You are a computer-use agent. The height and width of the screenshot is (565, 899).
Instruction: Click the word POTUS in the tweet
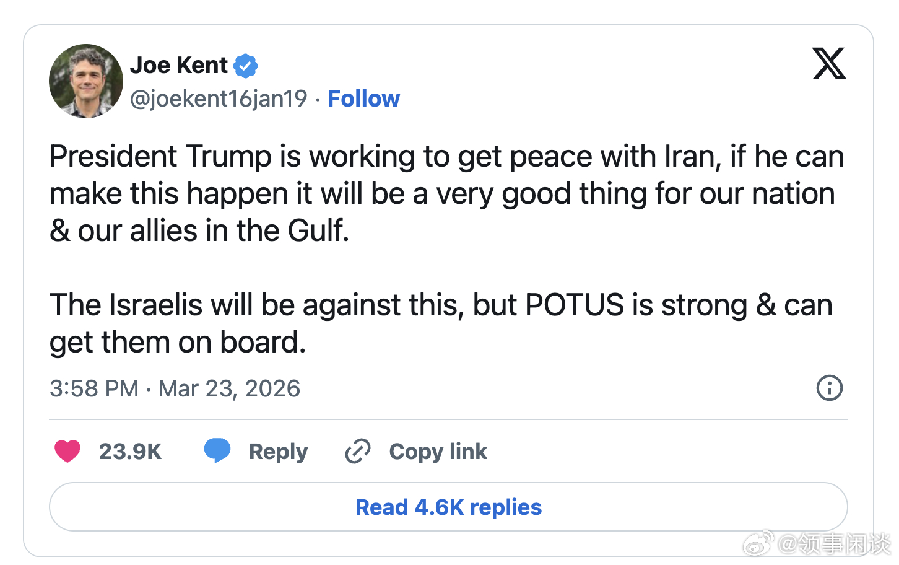point(574,305)
